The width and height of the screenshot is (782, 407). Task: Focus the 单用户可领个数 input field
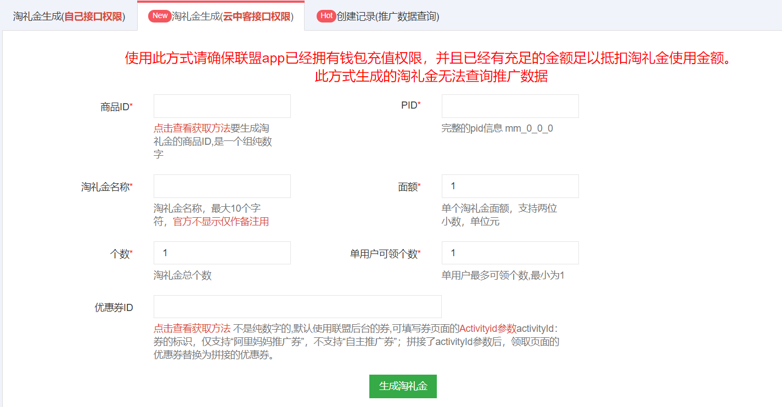(x=510, y=253)
